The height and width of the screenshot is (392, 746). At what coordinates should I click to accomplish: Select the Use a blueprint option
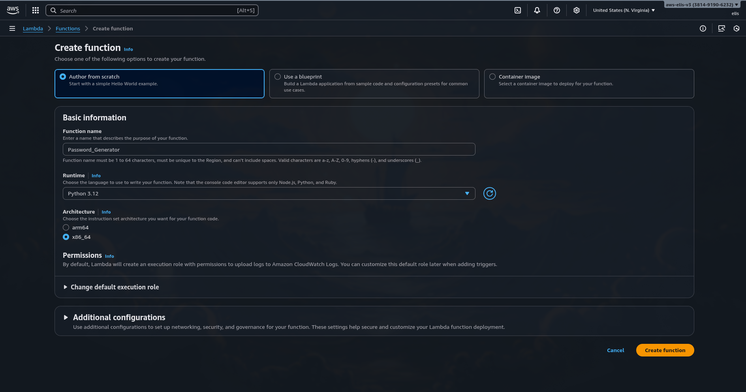coord(278,77)
